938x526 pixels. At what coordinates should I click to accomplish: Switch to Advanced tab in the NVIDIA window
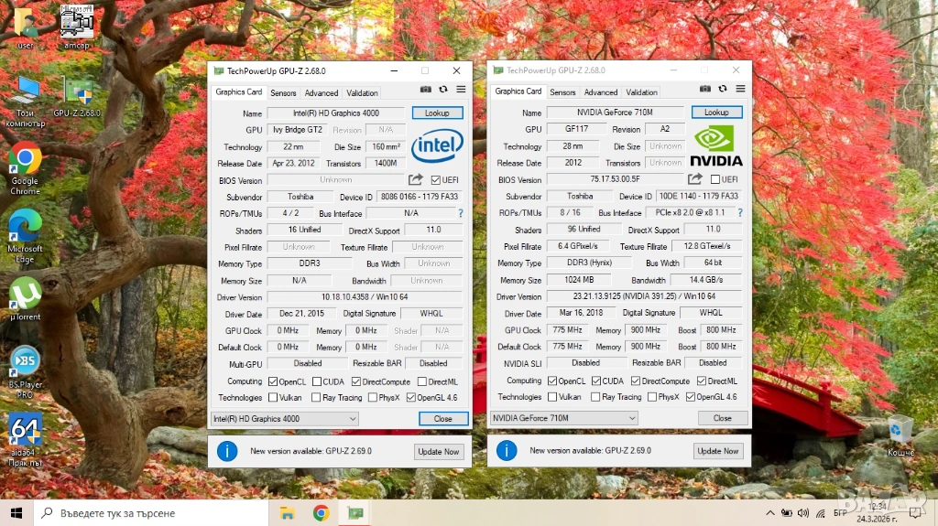pos(601,92)
